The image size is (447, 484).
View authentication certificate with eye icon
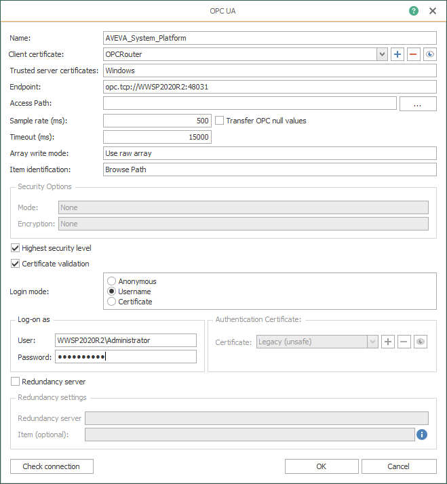(421, 342)
